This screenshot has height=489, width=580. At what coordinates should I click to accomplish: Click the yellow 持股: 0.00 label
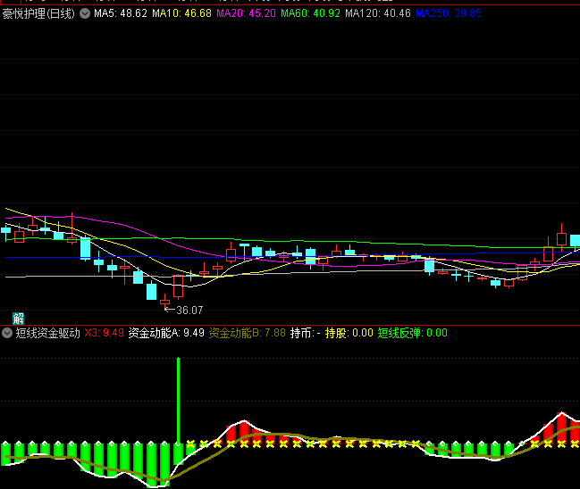point(349,333)
